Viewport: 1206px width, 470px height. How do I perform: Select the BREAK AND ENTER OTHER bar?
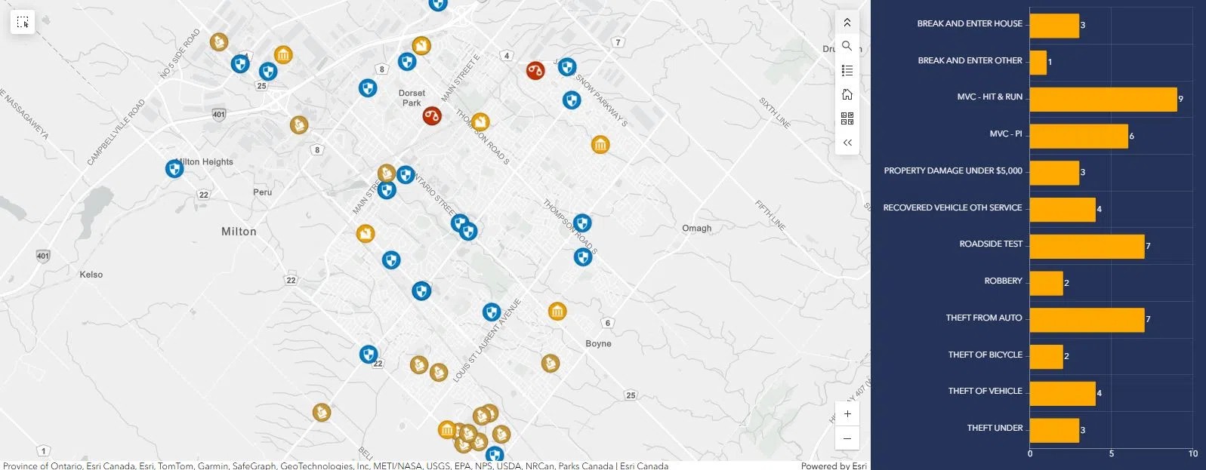click(x=1038, y=63)
